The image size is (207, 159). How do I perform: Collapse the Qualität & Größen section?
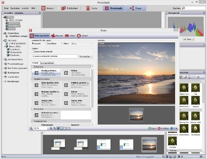tap(33, 79)
